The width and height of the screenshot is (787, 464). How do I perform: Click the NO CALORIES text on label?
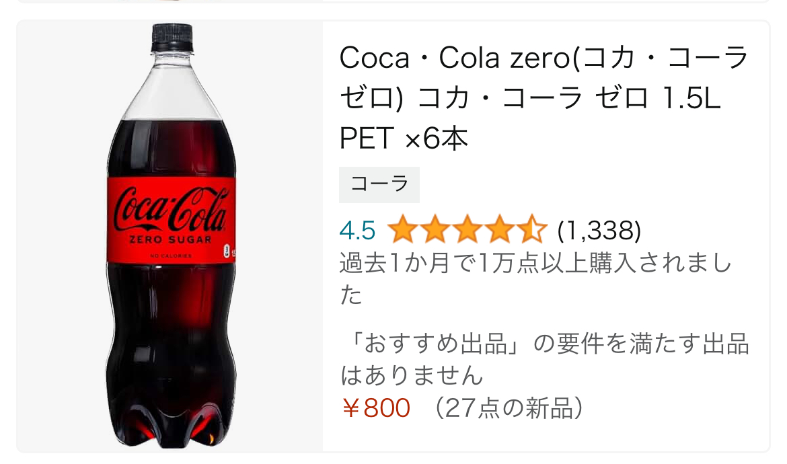coord(171,256)
